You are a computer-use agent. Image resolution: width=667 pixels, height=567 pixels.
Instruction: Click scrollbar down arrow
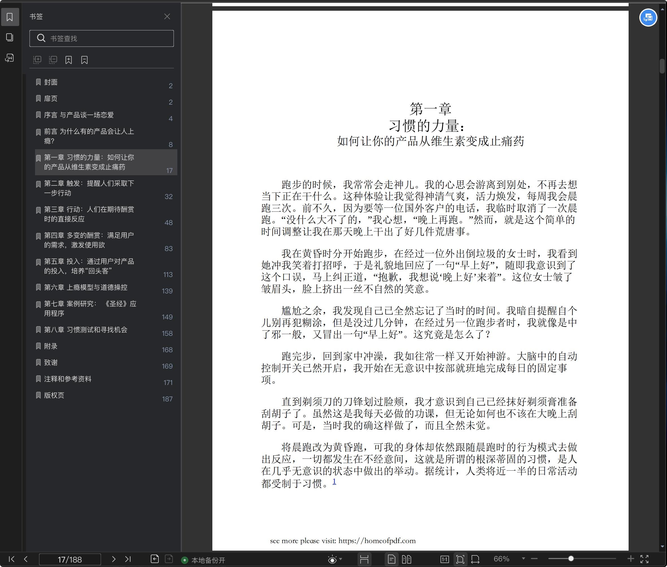pyautogui.click(x=662, y=546)
